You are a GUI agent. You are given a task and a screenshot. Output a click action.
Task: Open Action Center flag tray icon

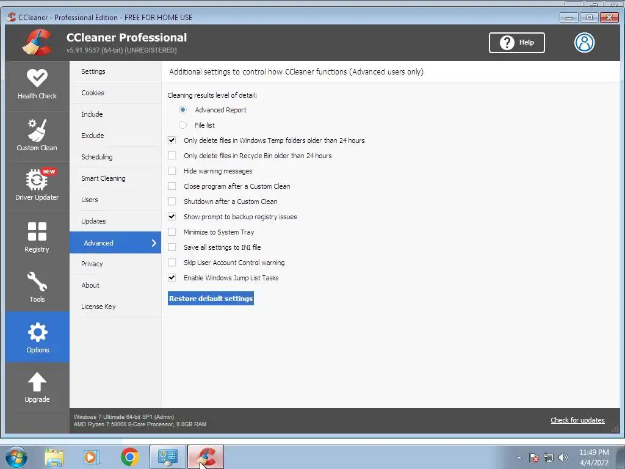[x=534, y=457]
